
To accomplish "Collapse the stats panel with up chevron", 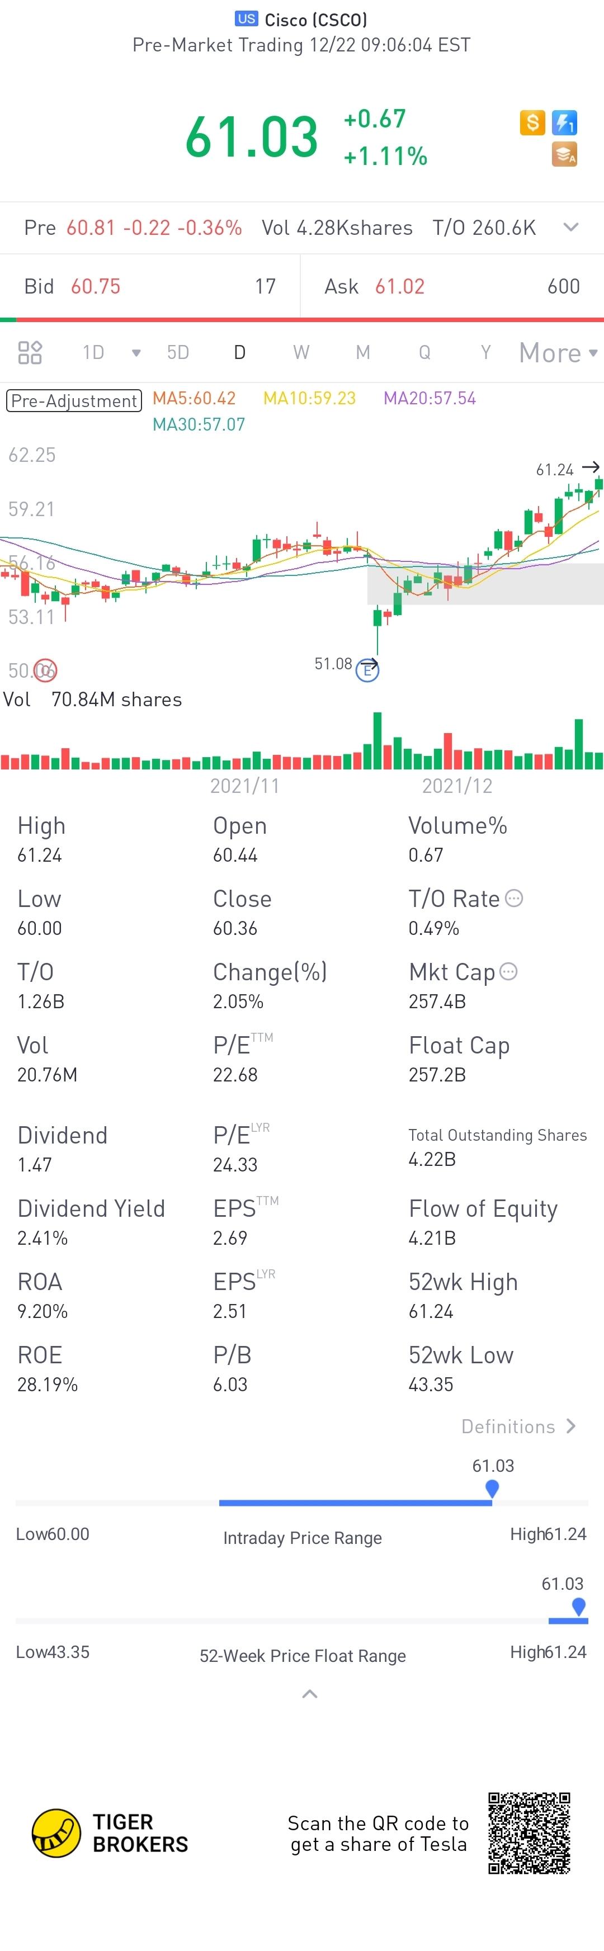I will coord(309,1694).
